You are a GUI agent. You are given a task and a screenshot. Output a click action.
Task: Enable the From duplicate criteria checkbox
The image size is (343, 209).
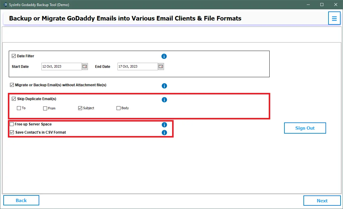(x=45, y=108)
